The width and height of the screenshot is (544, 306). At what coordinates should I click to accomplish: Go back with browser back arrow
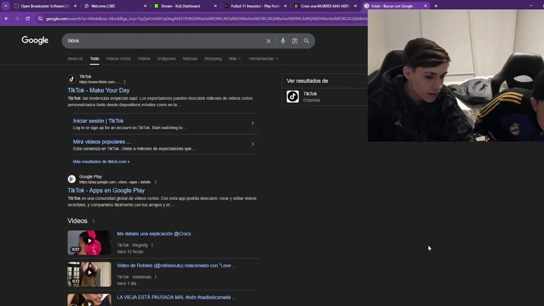(x=6, y=19)
